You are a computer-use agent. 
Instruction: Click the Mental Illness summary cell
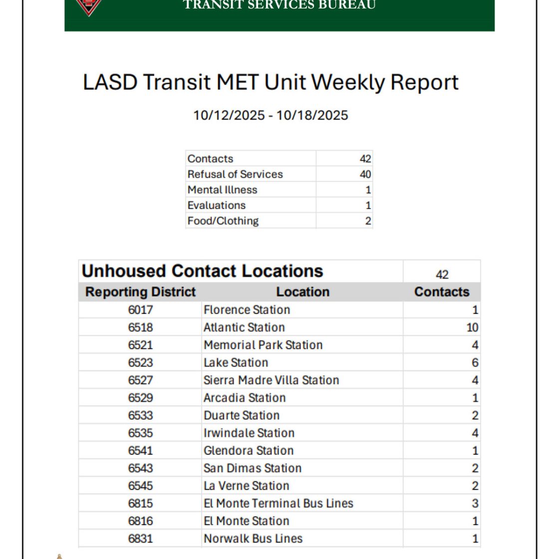pos(223,190)
